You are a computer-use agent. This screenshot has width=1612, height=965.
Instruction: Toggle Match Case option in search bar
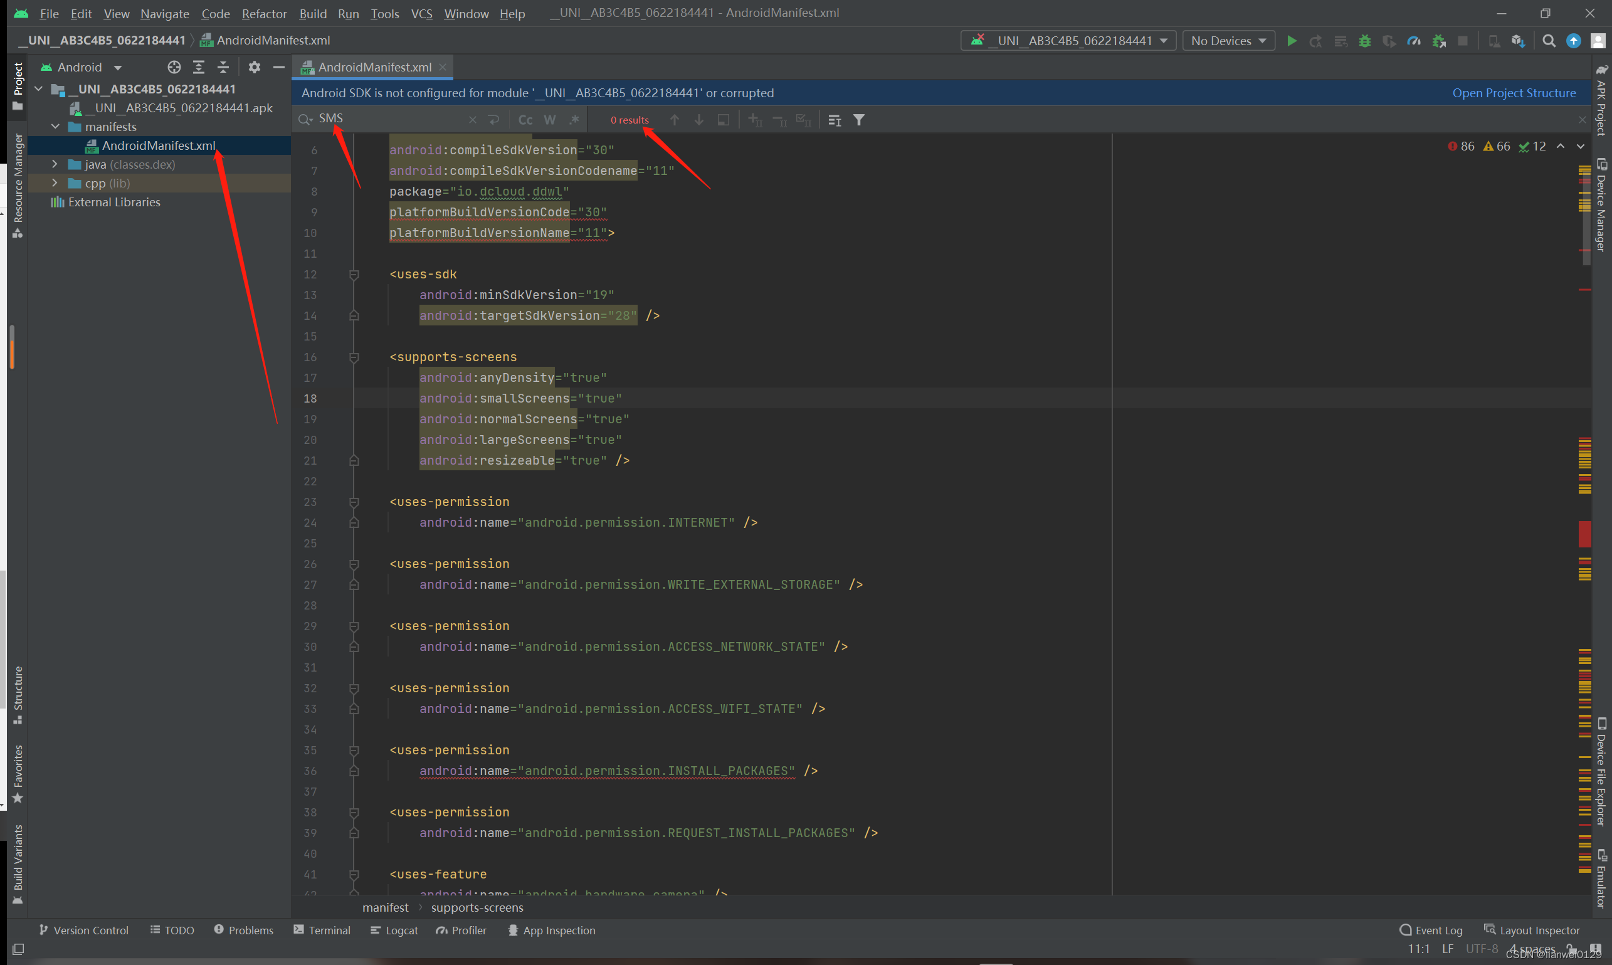(x=525, y=120)
